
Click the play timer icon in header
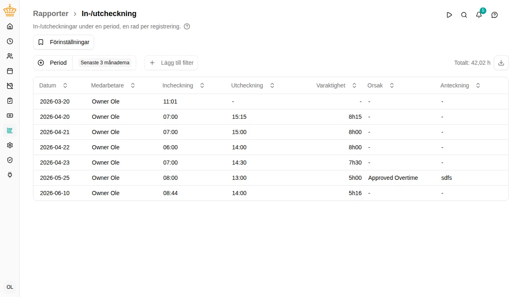[449, 15]
